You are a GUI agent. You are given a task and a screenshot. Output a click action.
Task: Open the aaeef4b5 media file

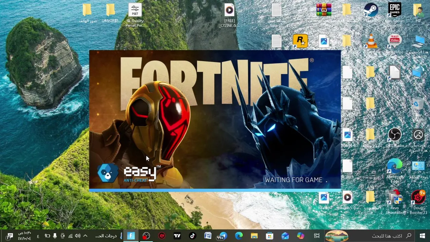pos(347,201)
